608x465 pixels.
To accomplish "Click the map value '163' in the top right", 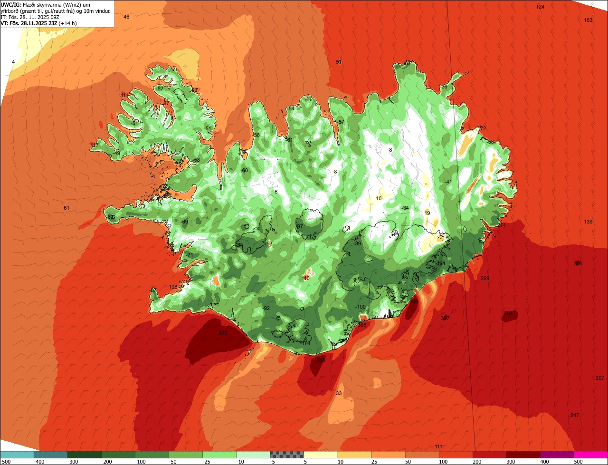I will pyautogui.click(x=588, y=20).
